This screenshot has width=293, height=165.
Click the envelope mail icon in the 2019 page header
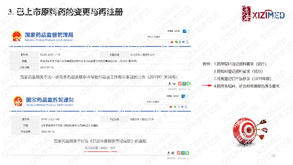(x=183, y=42)
